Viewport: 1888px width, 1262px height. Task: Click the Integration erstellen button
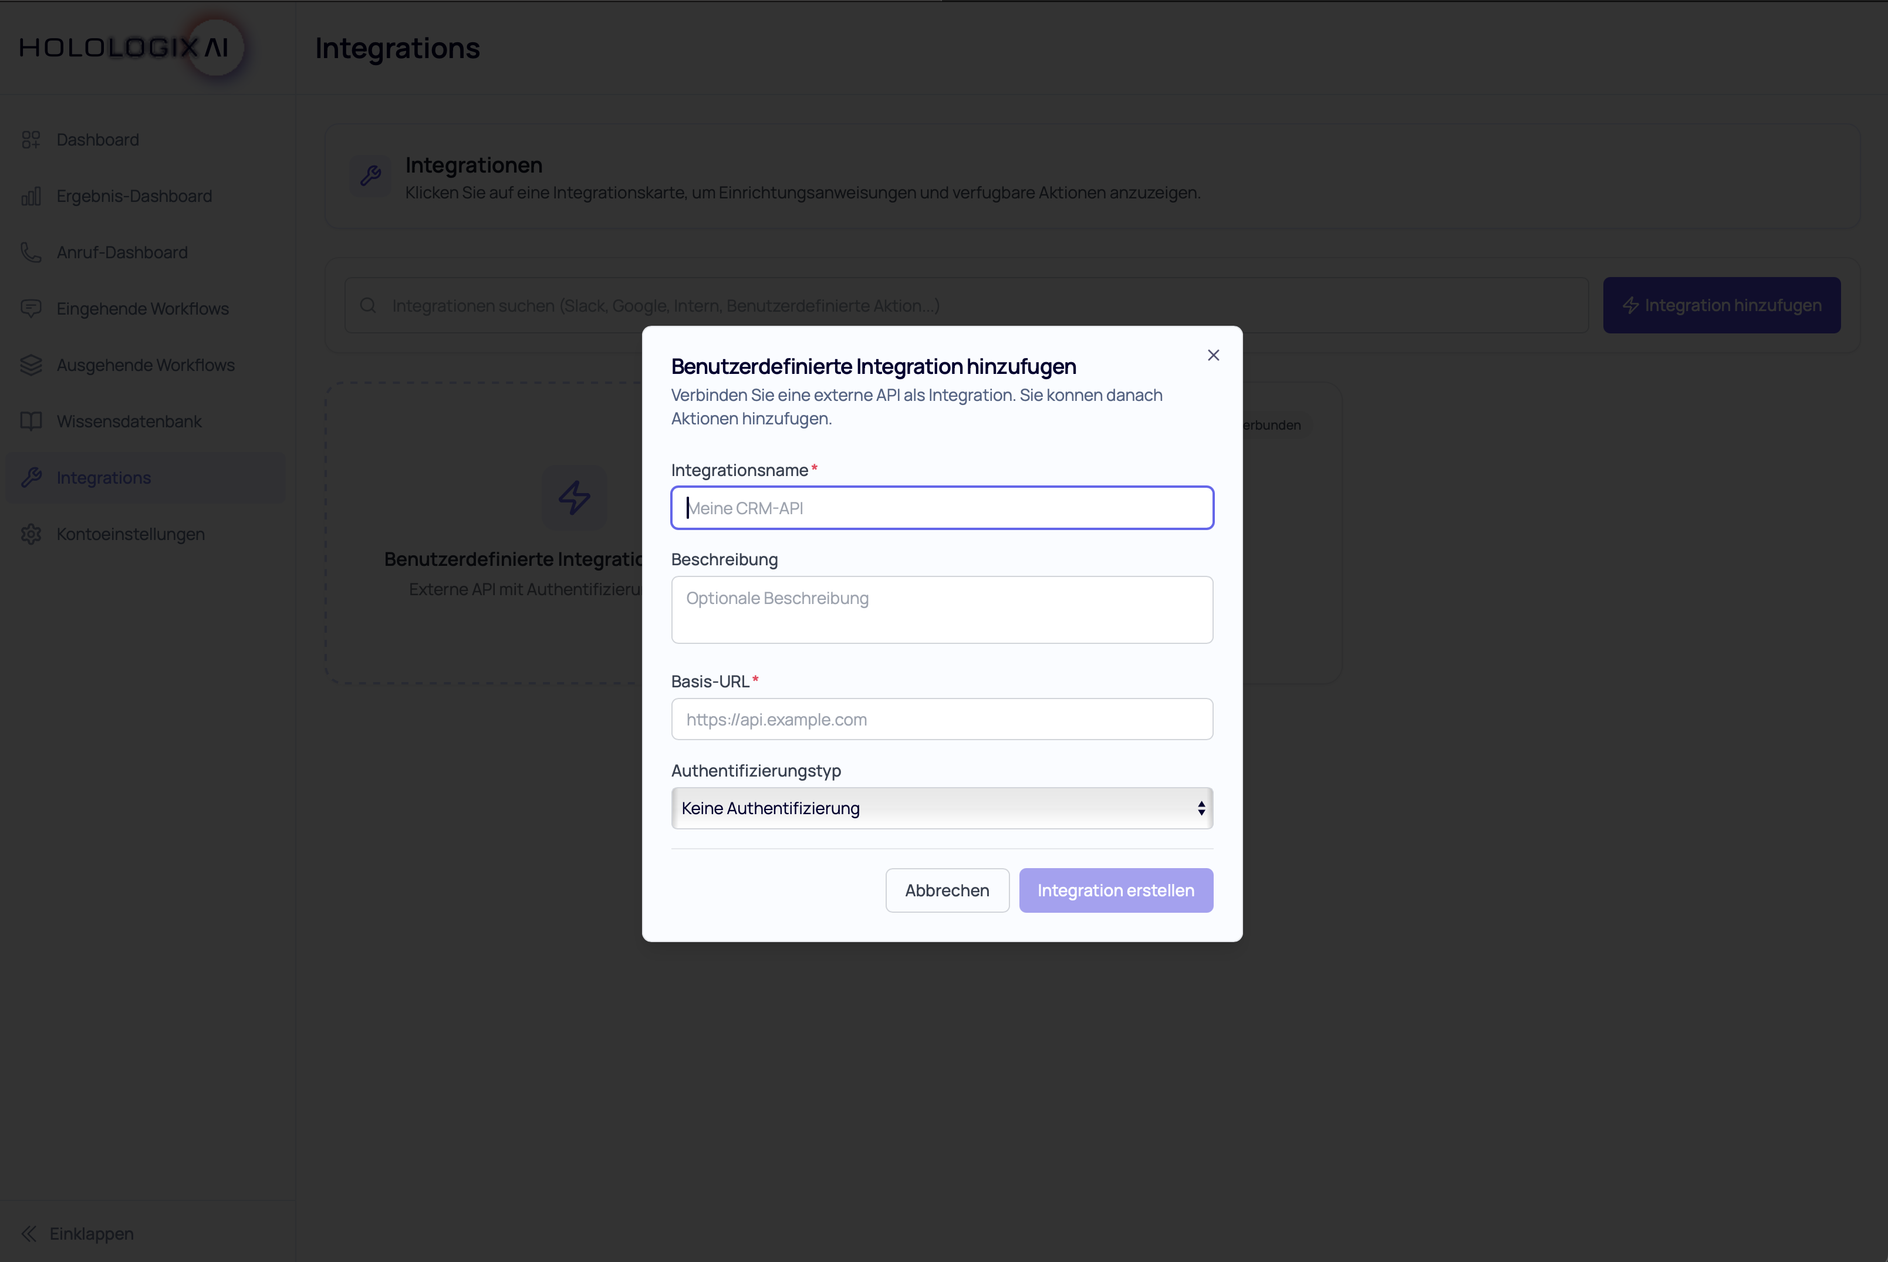pos(1116,890)
